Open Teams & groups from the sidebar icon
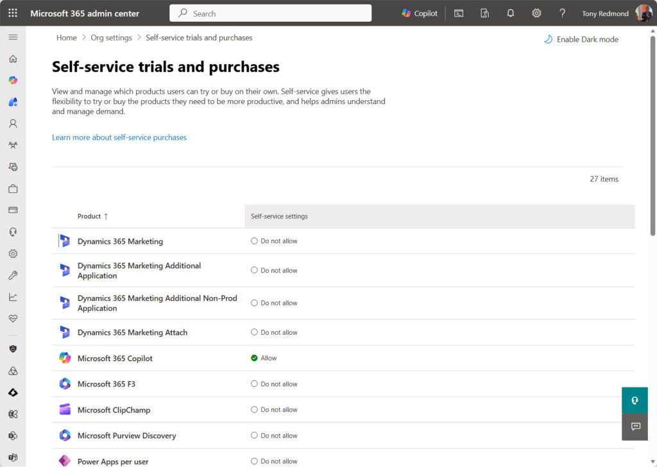Screen dimensions: 657x467 12,145
